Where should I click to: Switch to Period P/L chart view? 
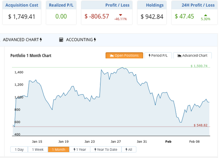[x=158, y=55]
